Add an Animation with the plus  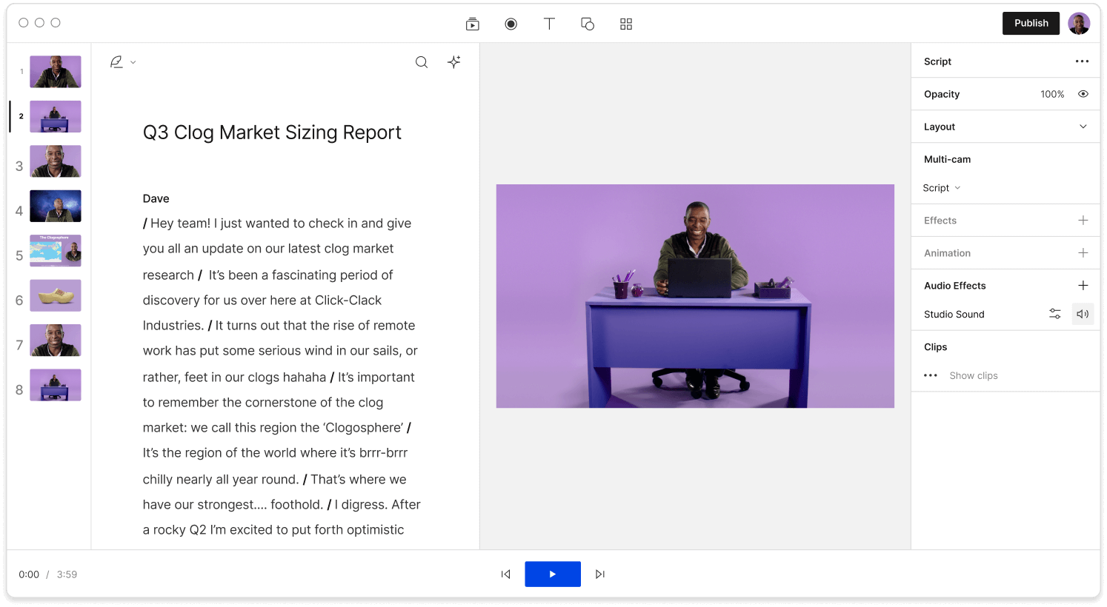[x=1083, y=252]
